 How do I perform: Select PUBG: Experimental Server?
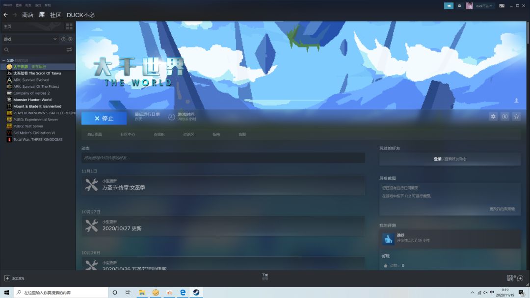point(38,120)
